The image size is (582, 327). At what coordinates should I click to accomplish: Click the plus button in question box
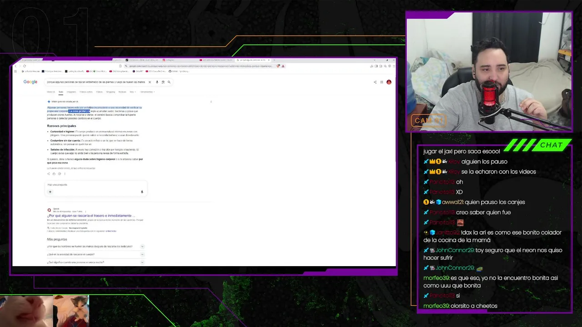[x=50, y=192]
